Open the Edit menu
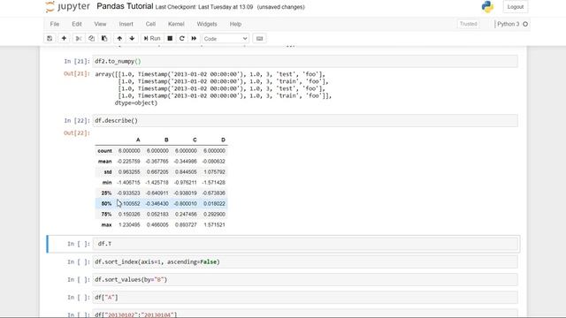This screenshot has width=566, height=318. click(77, 24)
